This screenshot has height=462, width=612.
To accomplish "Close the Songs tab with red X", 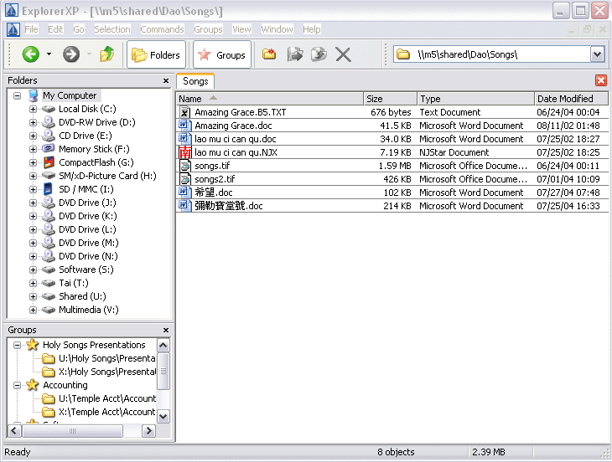I will 600,80.
